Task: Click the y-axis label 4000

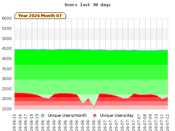Action: tap(7, 59)
